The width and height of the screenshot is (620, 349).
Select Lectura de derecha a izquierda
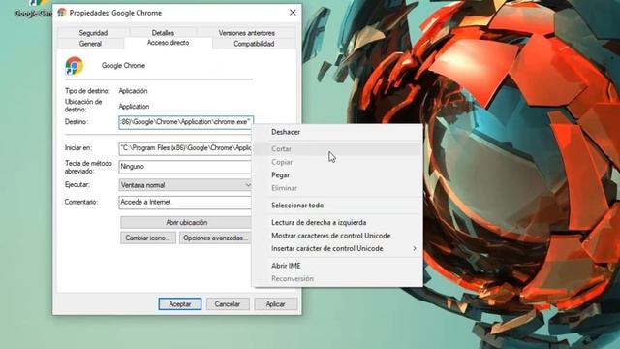click(337, 222)
